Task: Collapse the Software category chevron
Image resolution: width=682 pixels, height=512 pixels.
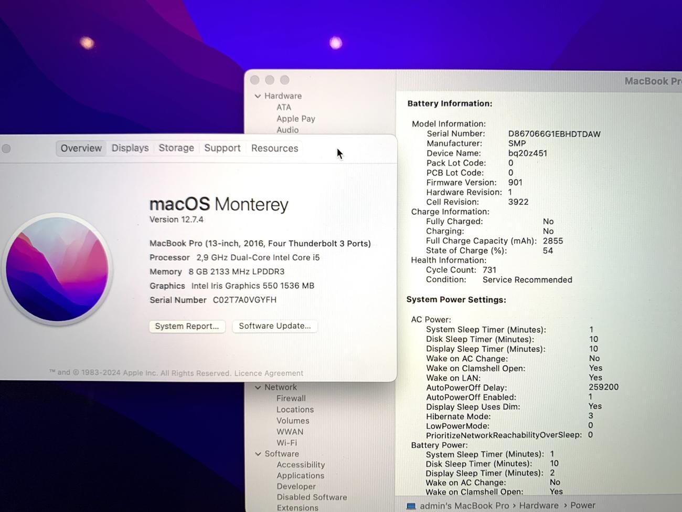Action: click(x=258, y=454)
